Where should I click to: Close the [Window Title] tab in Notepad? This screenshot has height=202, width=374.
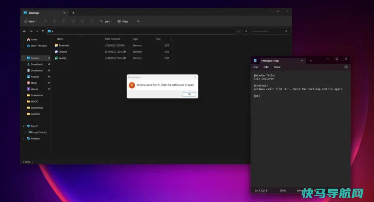point(302,61)
